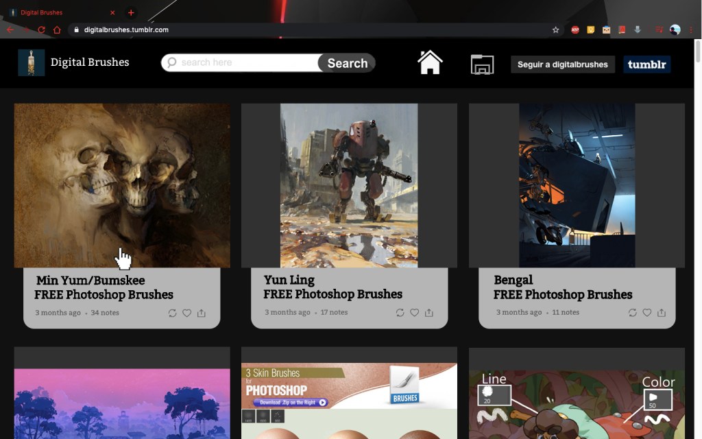Like the Yun Ling brushes post

pyautogui.click(x=414, y=313)
